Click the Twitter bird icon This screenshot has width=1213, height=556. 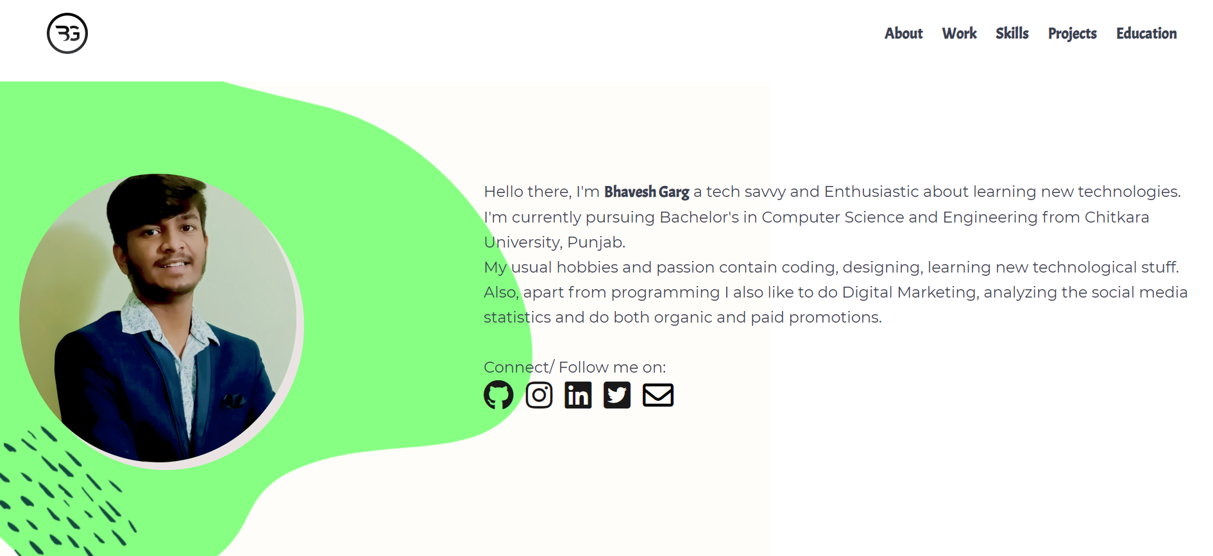point(617,395)
